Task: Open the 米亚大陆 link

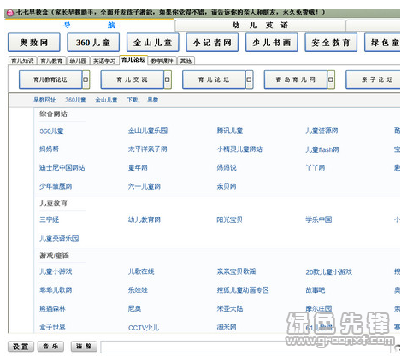Action: coord(230,309)
